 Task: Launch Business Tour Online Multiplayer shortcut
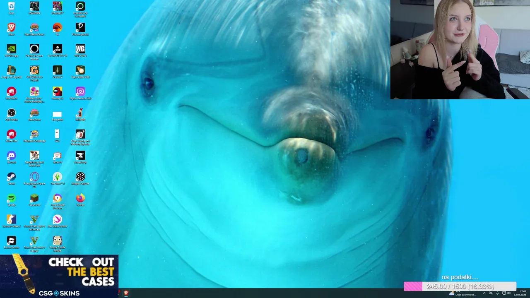pyautogui.click(x=34, y=95)
